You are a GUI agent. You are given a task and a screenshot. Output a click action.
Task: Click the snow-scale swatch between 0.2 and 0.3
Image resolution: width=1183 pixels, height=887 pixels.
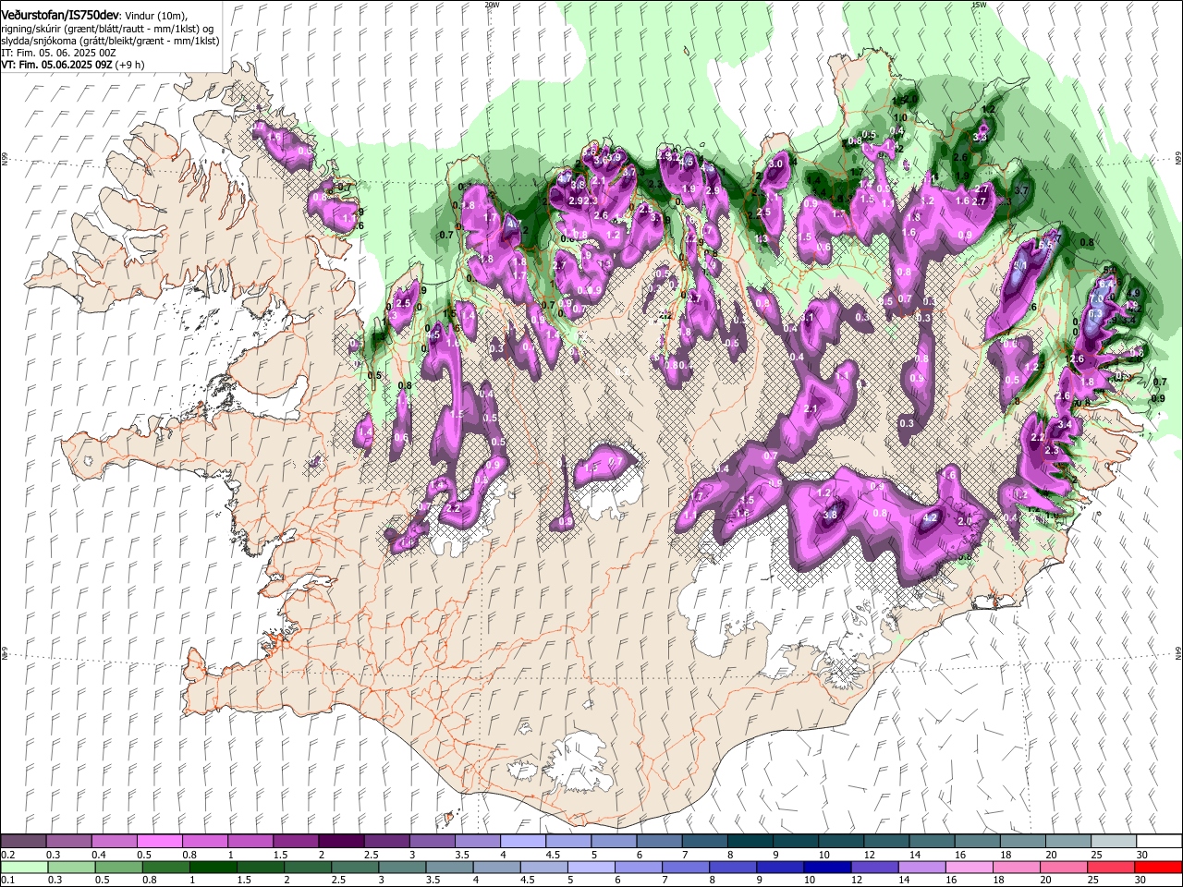(23, 842)
